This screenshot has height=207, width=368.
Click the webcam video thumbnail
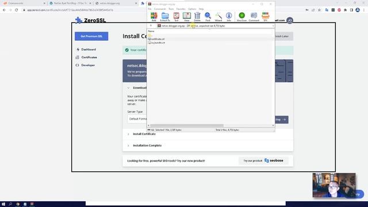click(334, 185)
